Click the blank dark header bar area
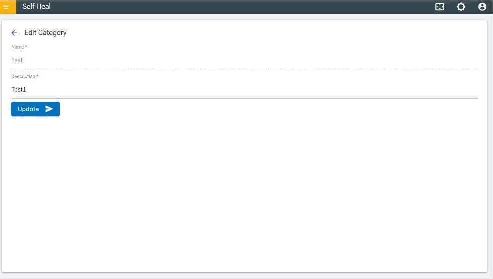Image resolution: width=493 pixels, height=279 pixels. 239,7
